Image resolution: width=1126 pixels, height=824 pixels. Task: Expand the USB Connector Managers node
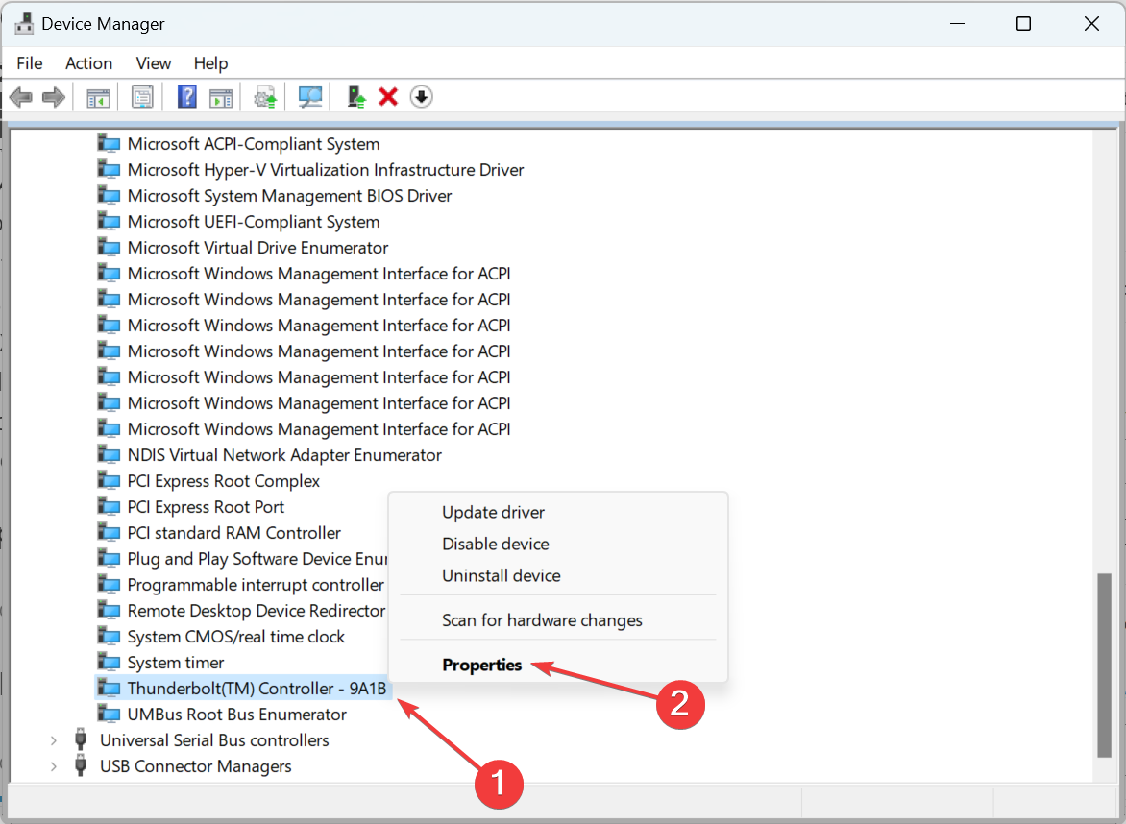53,765
